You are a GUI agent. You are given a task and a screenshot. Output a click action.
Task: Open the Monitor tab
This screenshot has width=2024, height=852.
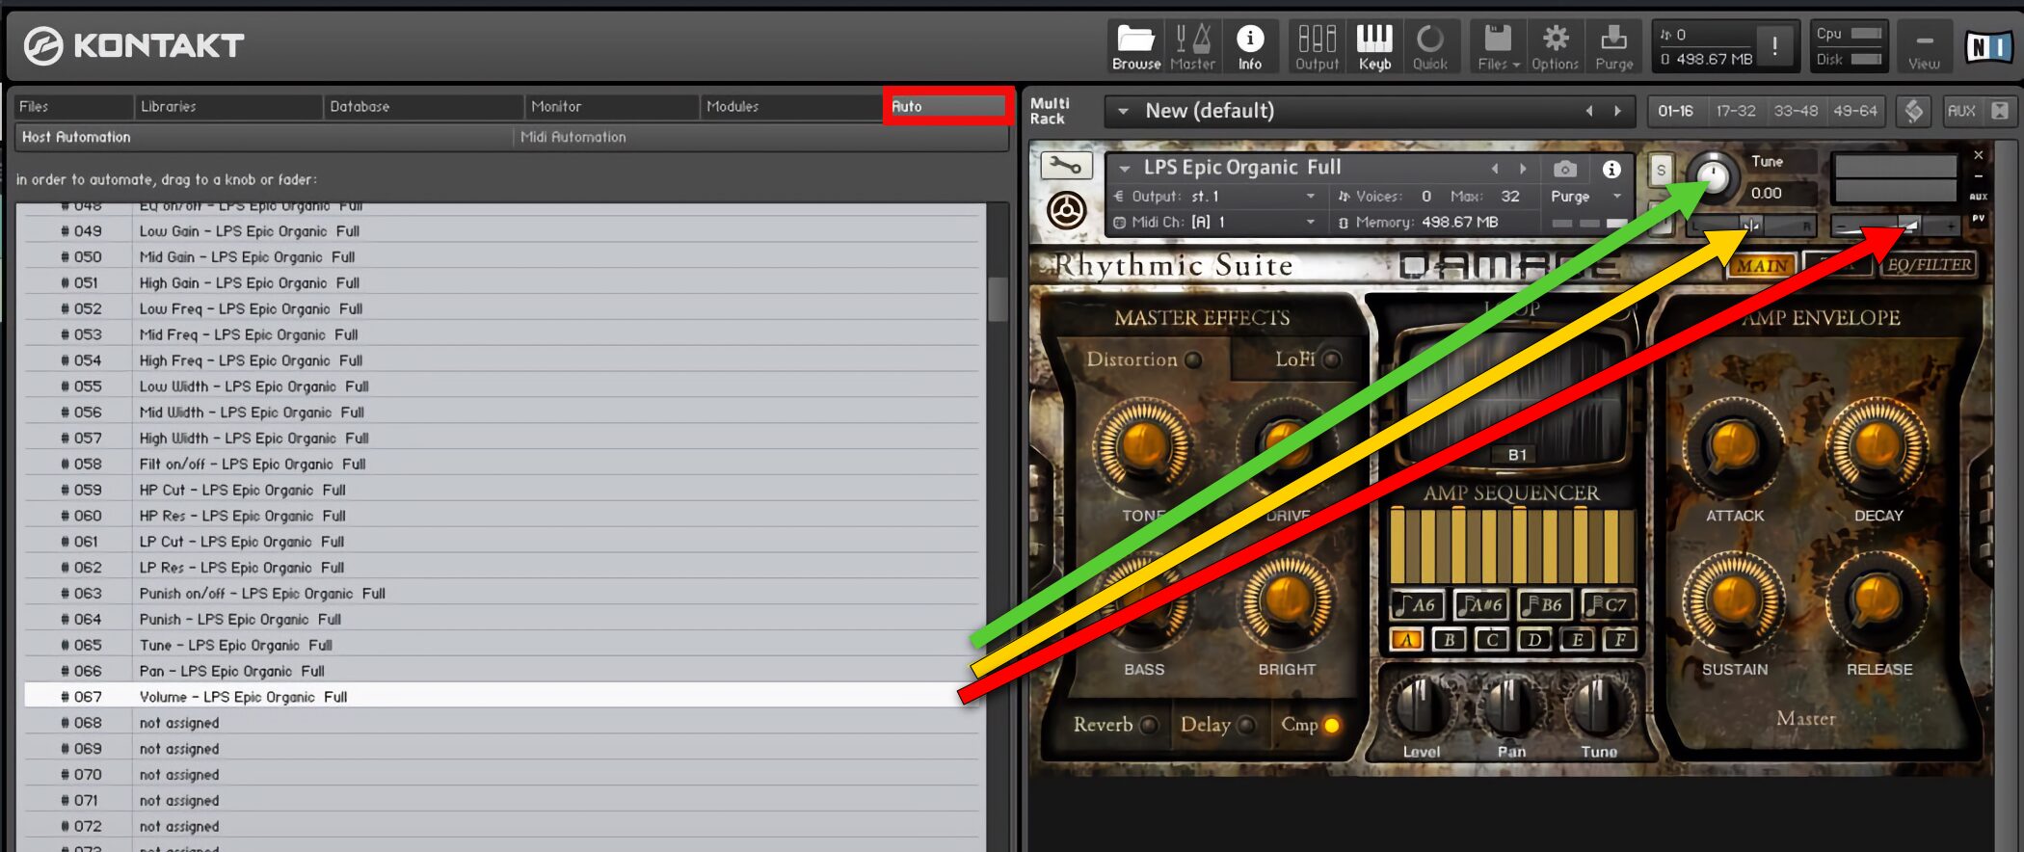pos(612,106)
